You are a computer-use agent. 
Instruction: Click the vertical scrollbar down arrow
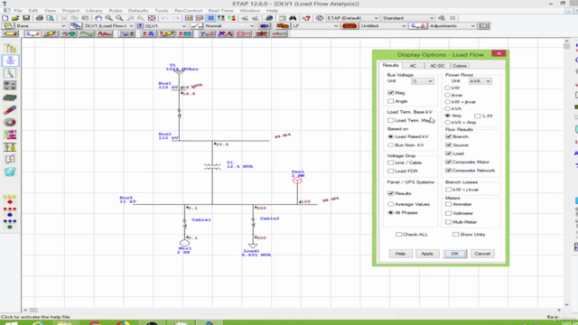click(566, 304)
